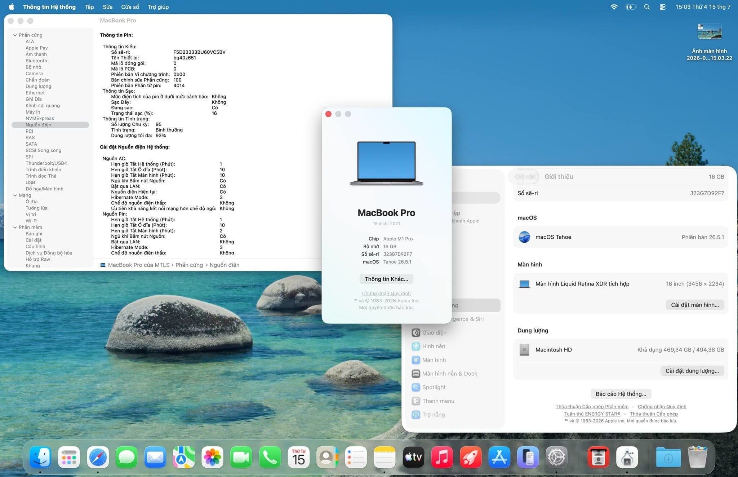738x477 pixels.
Task: Open the Notes app in the Dock
Action: click(x=384, y=457)
